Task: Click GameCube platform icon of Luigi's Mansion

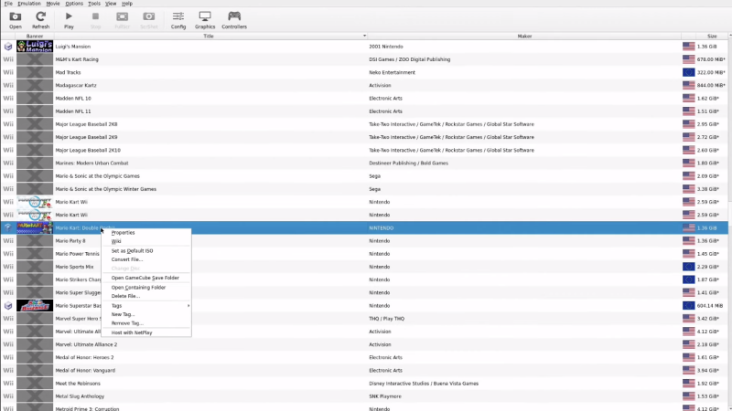Action: pyautogui.click(x=8, y=47)
